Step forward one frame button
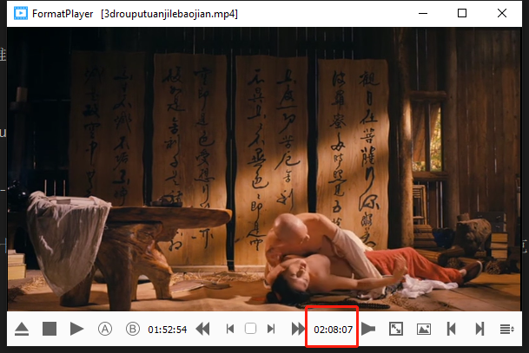 tap(271, 329)
